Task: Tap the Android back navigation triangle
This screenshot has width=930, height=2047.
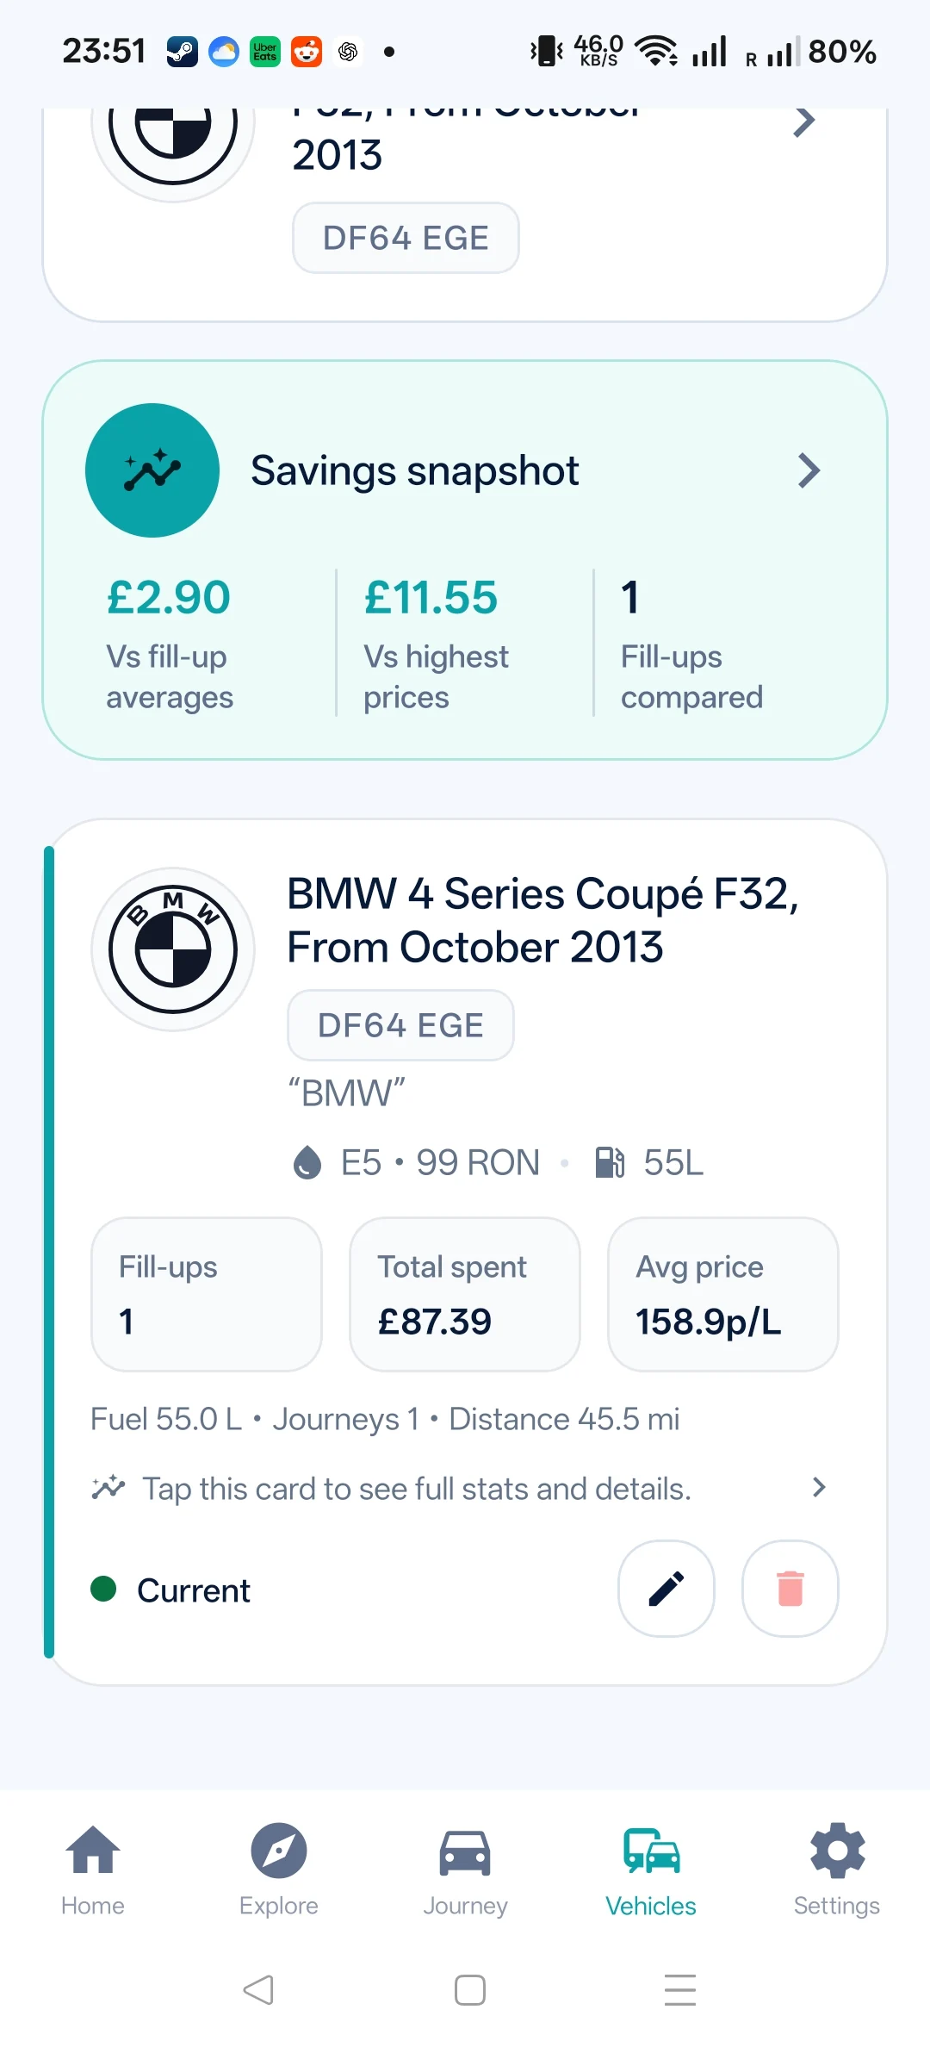Action: (x=258, y=1990)
